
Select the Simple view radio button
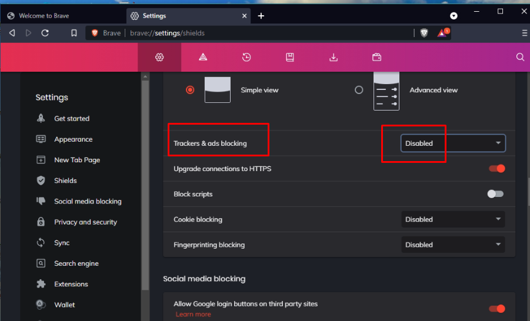190,90
